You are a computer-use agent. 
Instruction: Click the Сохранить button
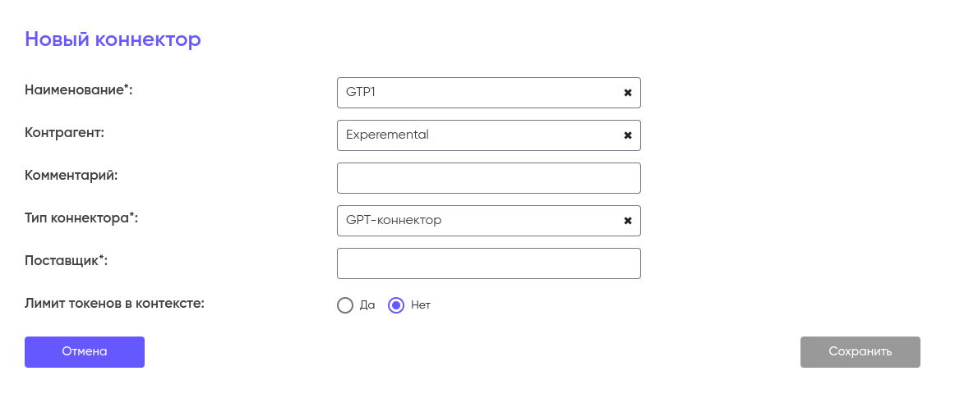(x=860, y=351)
